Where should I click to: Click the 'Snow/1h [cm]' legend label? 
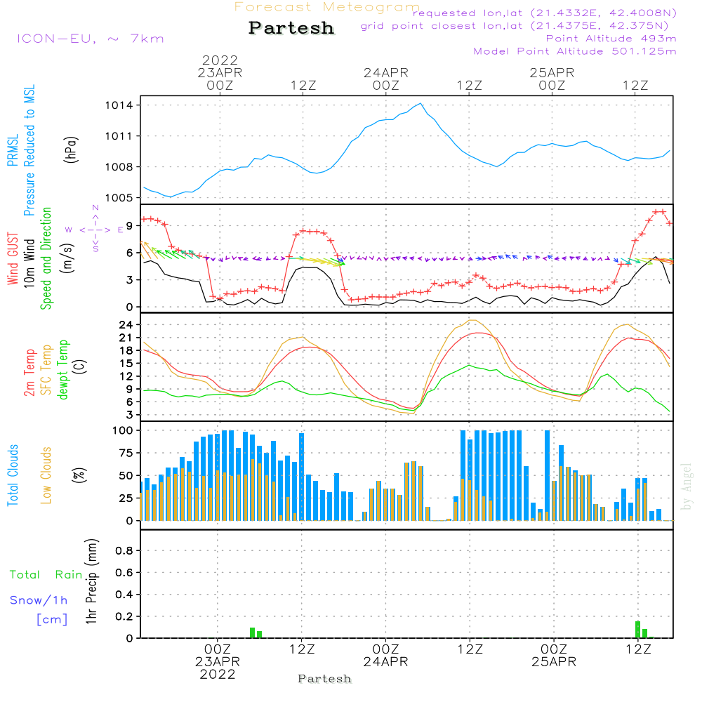[x=39, y=609]
